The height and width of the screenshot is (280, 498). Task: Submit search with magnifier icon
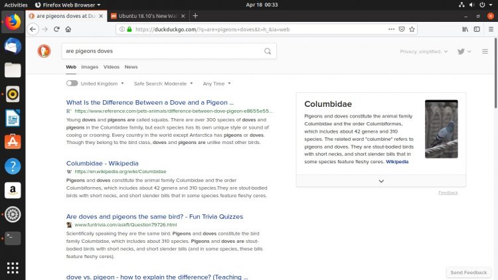click(268, 51)
